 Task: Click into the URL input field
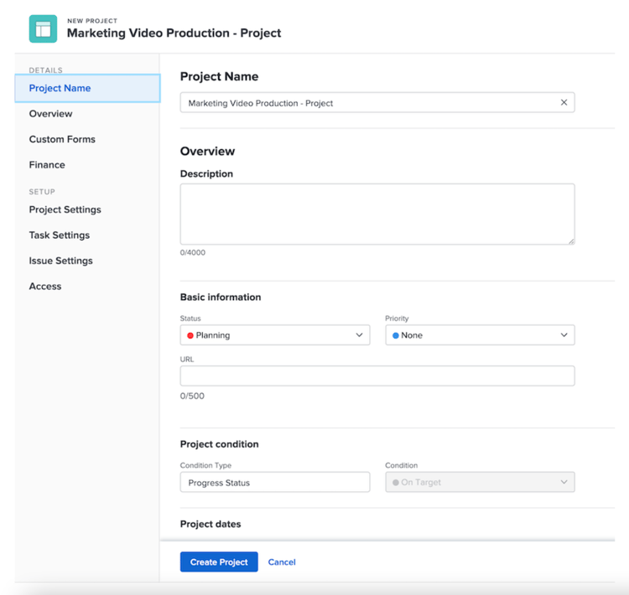coord(377,376)
